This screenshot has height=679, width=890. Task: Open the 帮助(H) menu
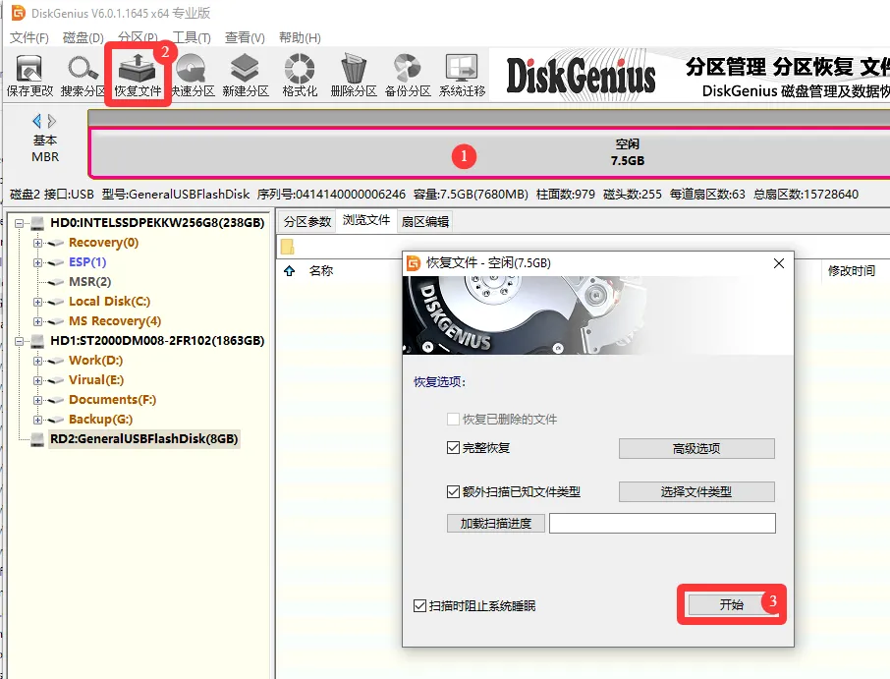(300, 38)
